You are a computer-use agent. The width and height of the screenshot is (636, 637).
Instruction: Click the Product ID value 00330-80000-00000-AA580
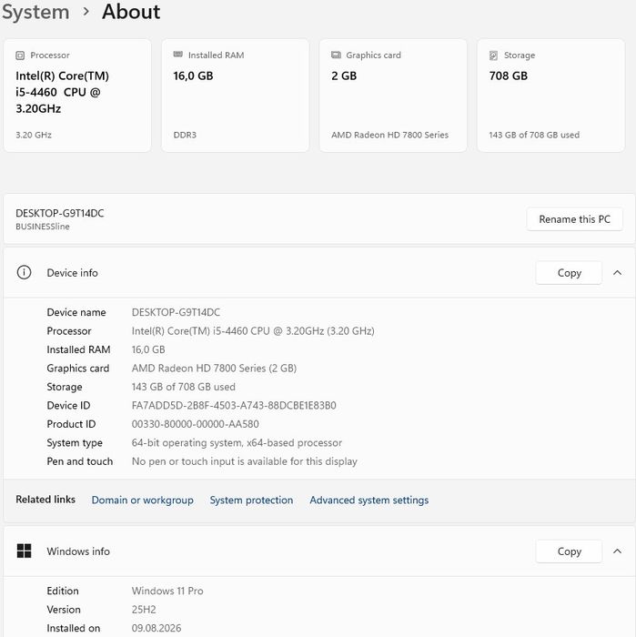[196, 424]
